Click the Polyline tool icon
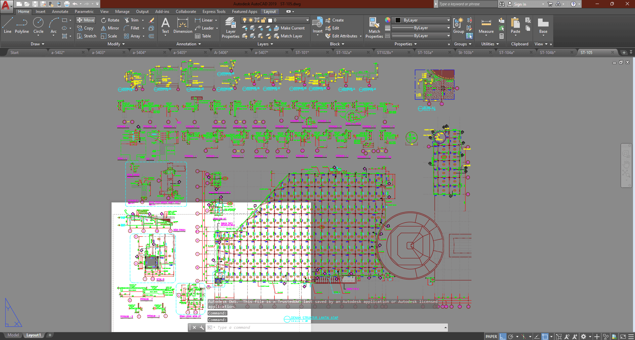Image resolution: width=635 pixels, height=340 pixels. pos(22,25)
